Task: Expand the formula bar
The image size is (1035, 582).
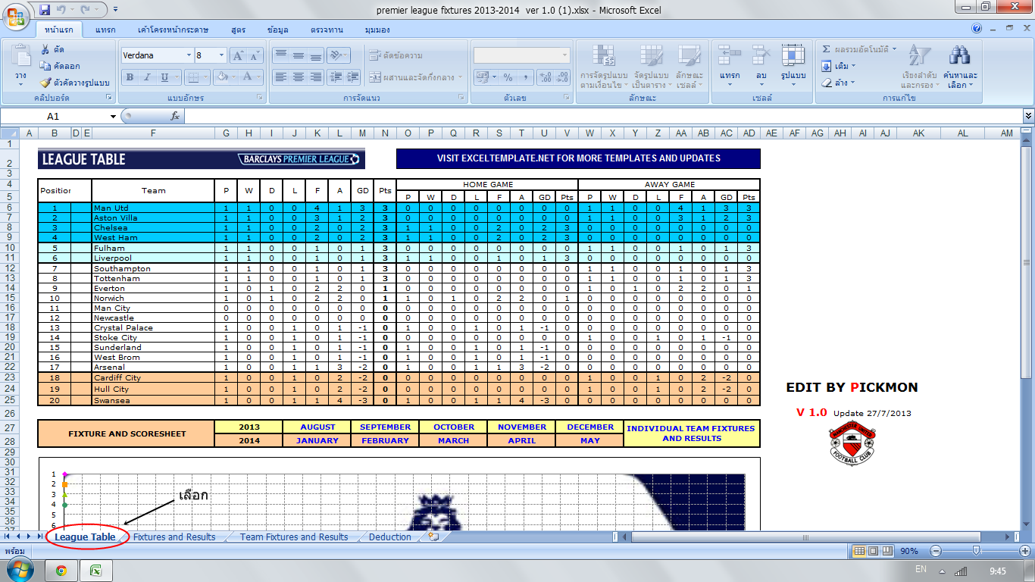Action: tap(1028, 116)
